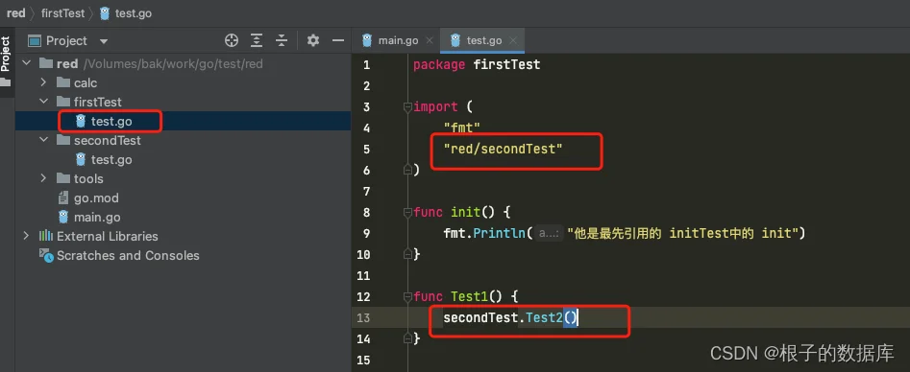Click the "red/secondTest" import string
910x372 pixels.
pyautogui.click(x=504, y=149)
